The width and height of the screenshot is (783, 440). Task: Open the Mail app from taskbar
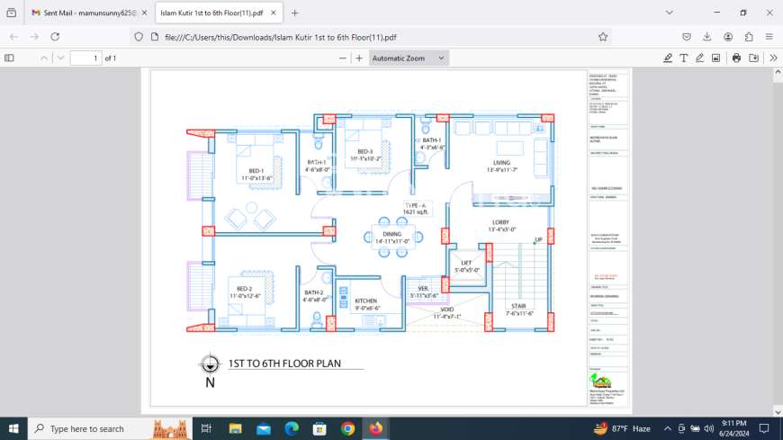[263, 428]
